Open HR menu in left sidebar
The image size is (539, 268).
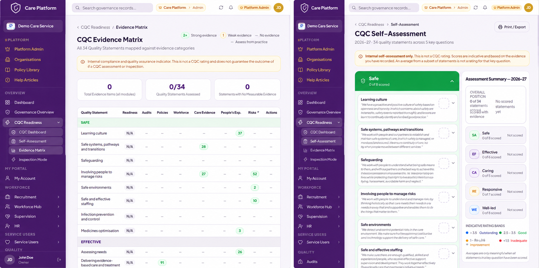[x=33, y=226]
